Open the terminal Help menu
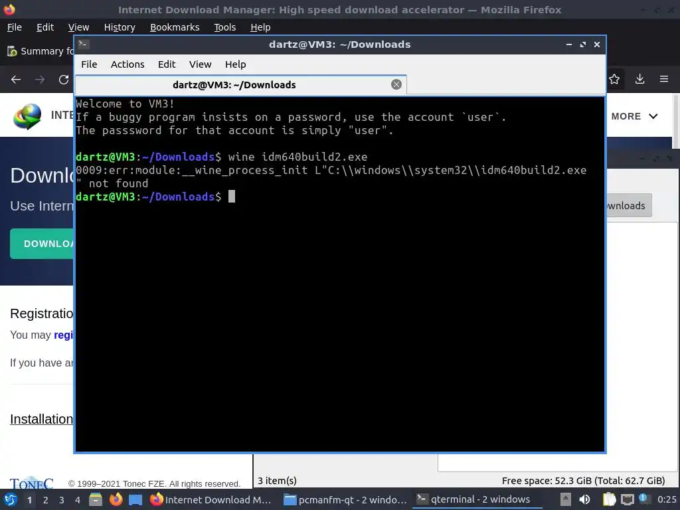The width and height of the screenshot is (680, 510). point(236,64)
